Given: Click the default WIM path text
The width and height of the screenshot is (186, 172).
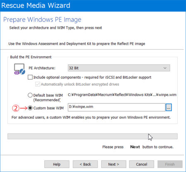Looking at the screenshot, I should click(122, 95).
